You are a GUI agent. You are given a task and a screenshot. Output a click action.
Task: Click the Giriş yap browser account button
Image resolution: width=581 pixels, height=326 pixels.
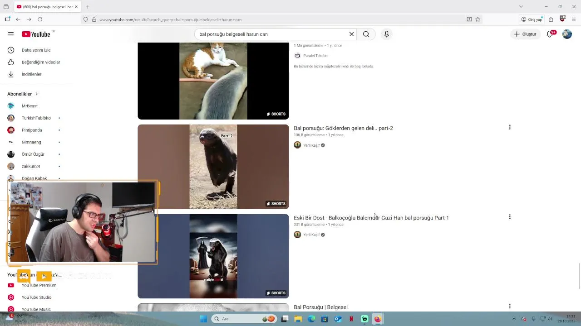click(x=532, y=19)
